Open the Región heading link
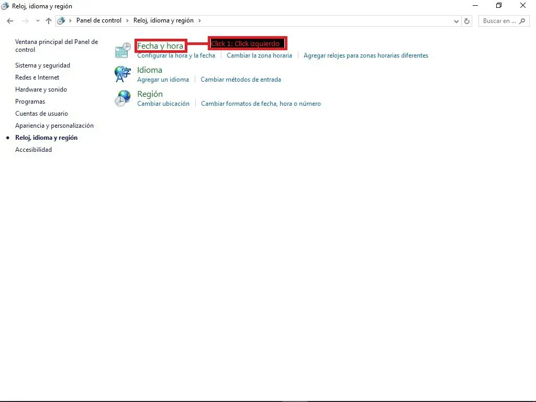Image resolution: width=536 pixels, height=402 pixels. pos(150,94)
